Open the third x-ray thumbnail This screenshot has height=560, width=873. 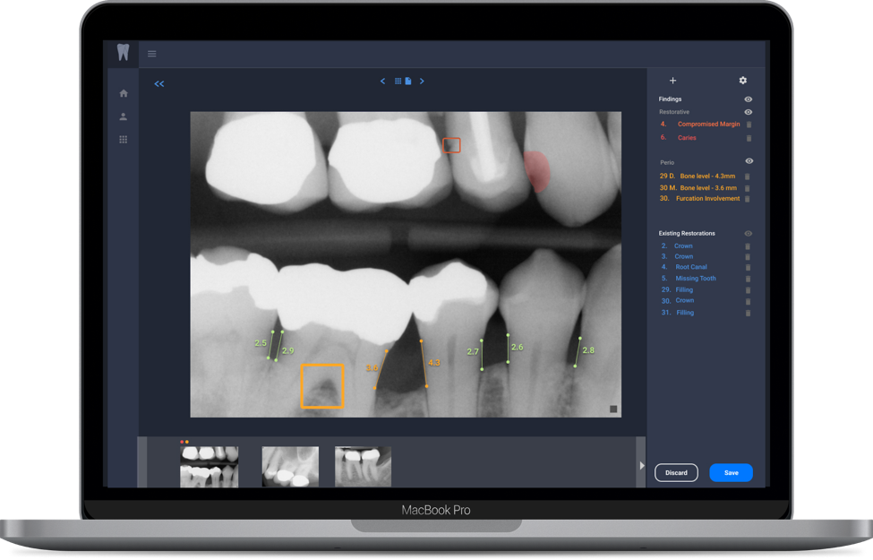coord(363,466)
